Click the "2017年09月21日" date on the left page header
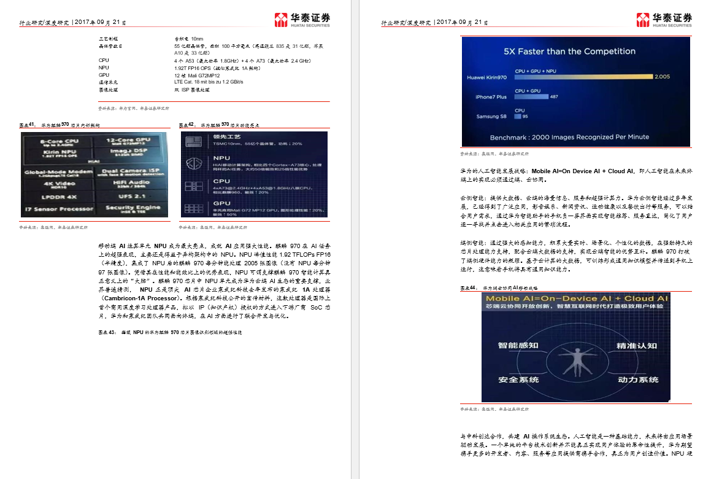 pyautogui.click(x=100, y=22)
